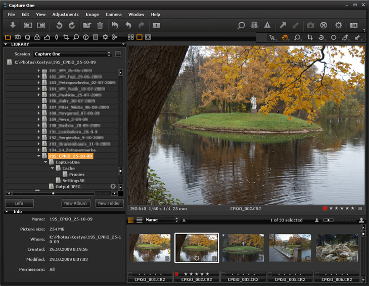This screenshot has width=369, height=286.
Task: Click the rotate left icon in toolbar
Action: tap(59, 25)
